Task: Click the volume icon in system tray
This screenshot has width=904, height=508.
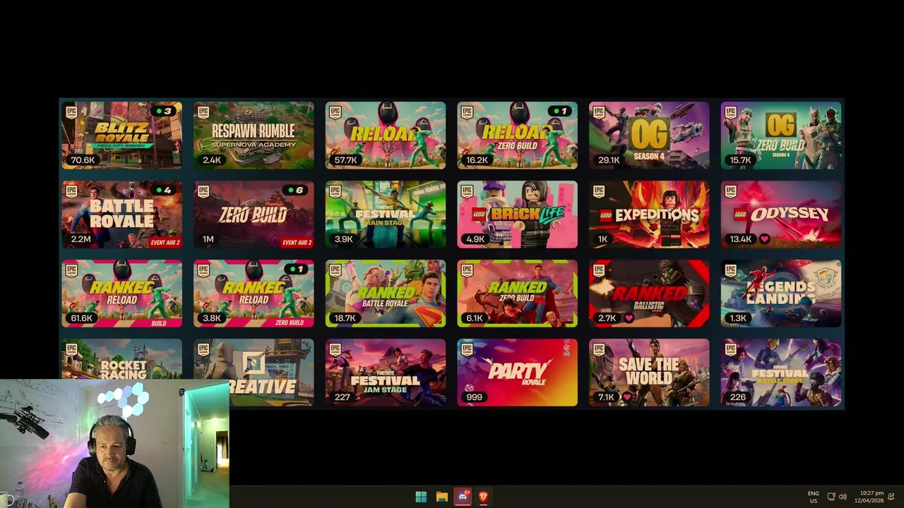Action: pyautogui.click(x=843, y=497)
